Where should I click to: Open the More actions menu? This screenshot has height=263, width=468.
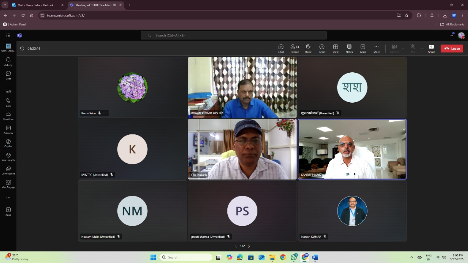tap(376, 49)
